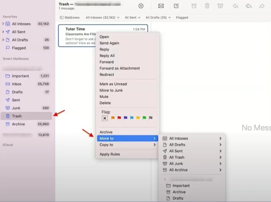Move message to Important in submenu

pyautogui.click(x=192, y=186)
